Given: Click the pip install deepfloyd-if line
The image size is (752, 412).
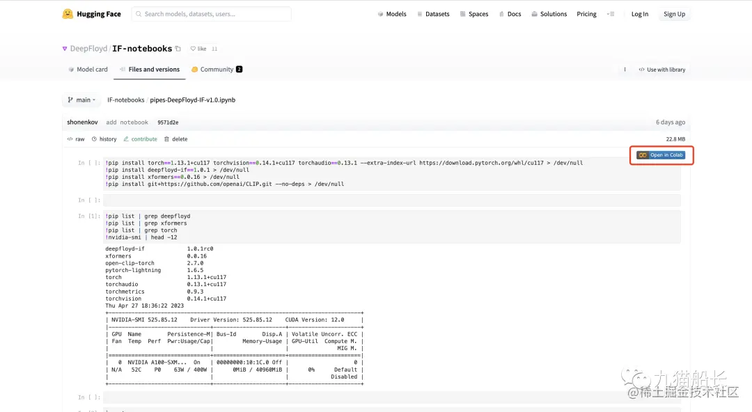Looking at the screenshot, I should tap(177, 170).
